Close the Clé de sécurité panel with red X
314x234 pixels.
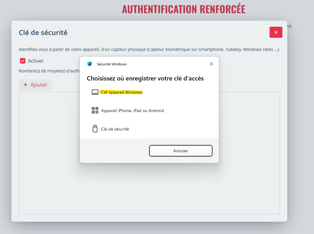(276, 32)
